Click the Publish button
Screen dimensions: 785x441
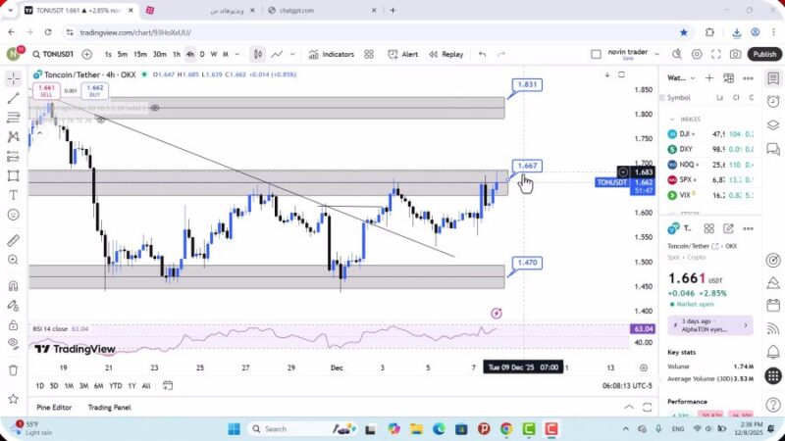click(x=763, y=55)
